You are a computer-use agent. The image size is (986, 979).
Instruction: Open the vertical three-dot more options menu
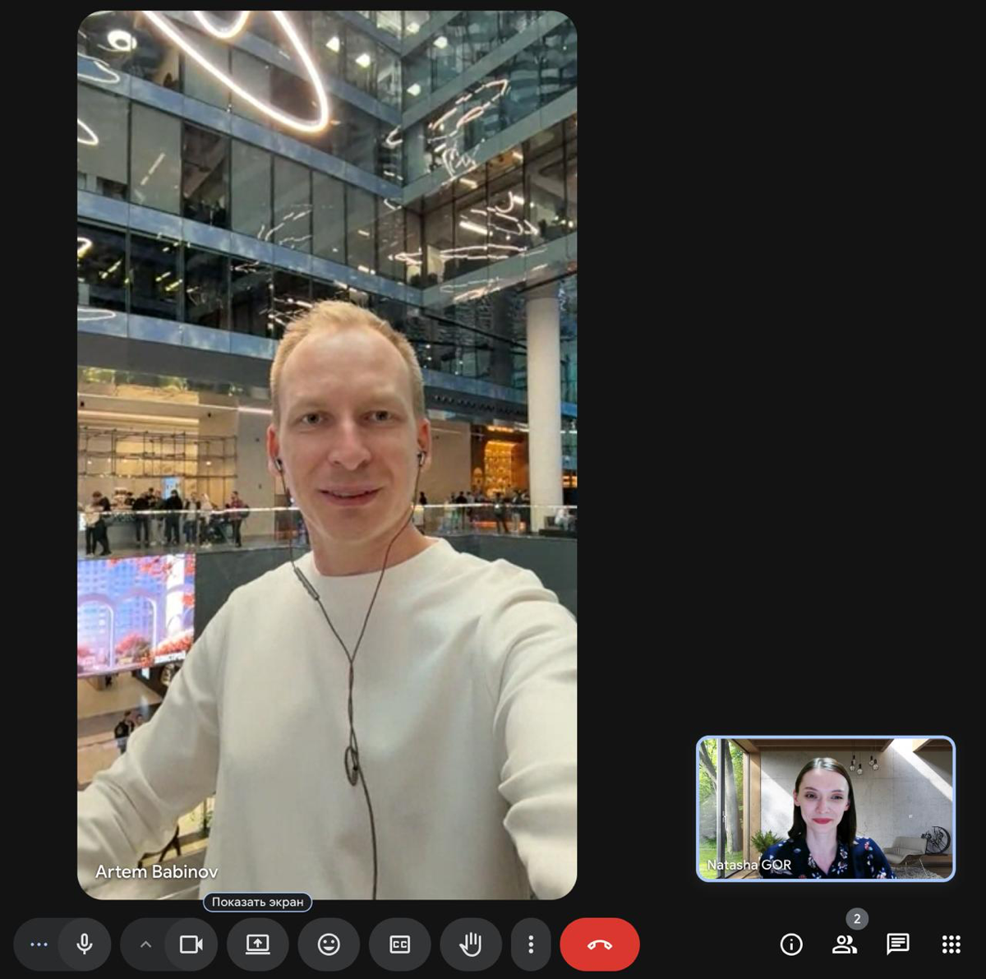tap(531, 944)
